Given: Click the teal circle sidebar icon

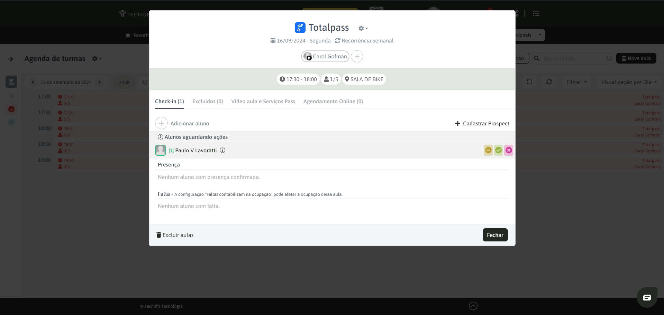Looking at the screenshot, I should pyautogui.click(x=11, y=122).
